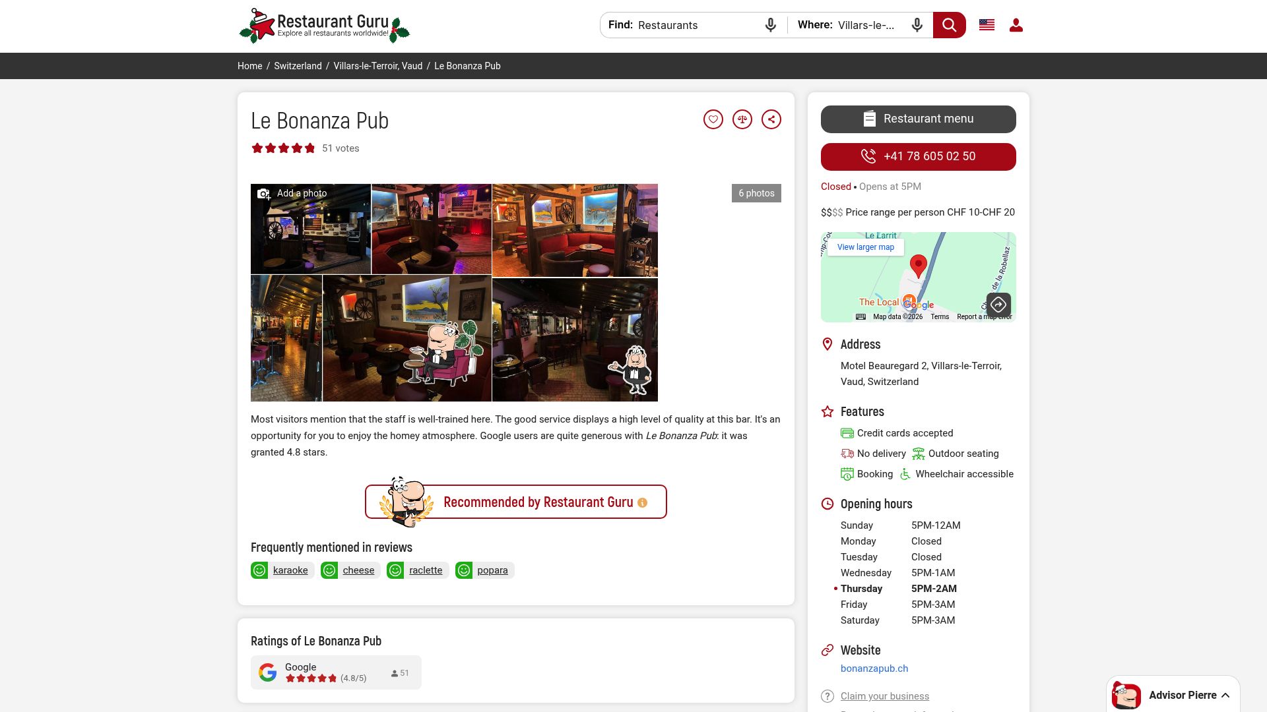This screenshot has height=712, width=1267.
Task: Activate voice search in the Find field
Action: tap(769, 25)
